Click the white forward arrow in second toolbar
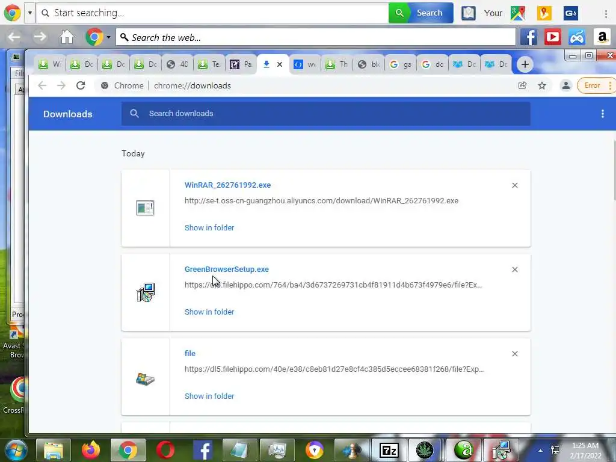 [x=40, y=37]
